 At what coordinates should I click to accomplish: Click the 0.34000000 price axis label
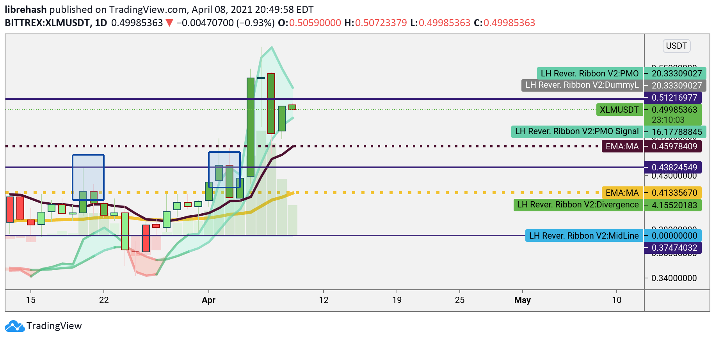tap(674, 278)
